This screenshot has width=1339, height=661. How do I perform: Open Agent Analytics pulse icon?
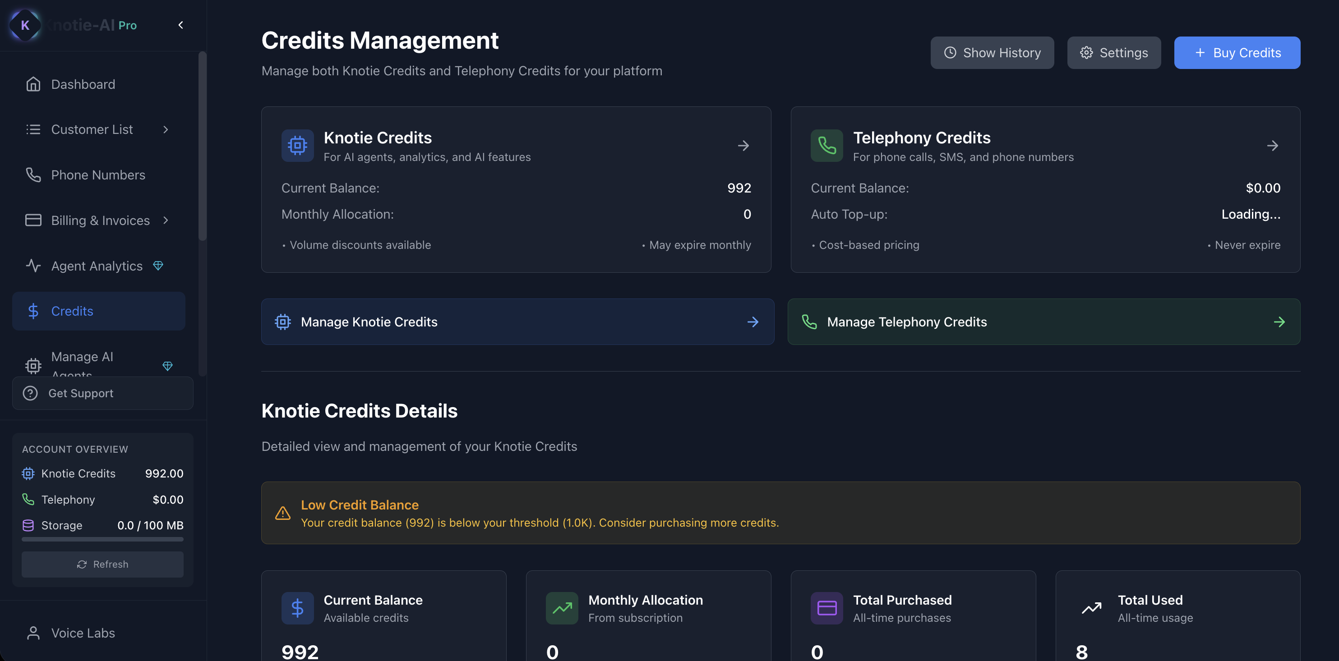pyautogui.click(x=33, y=266)
